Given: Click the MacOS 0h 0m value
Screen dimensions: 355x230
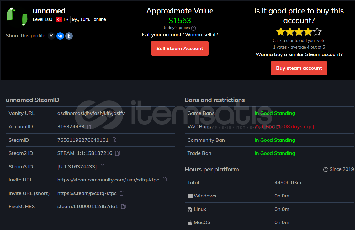Looking at the screenshot, I should click(282, 222).
